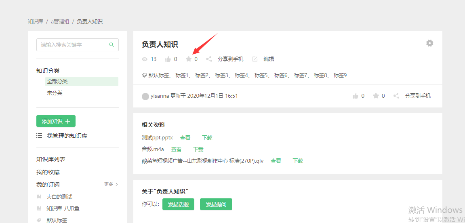Screen dimensions: 465x223
Task: Click the 标签5 tag
Action: 261,75
